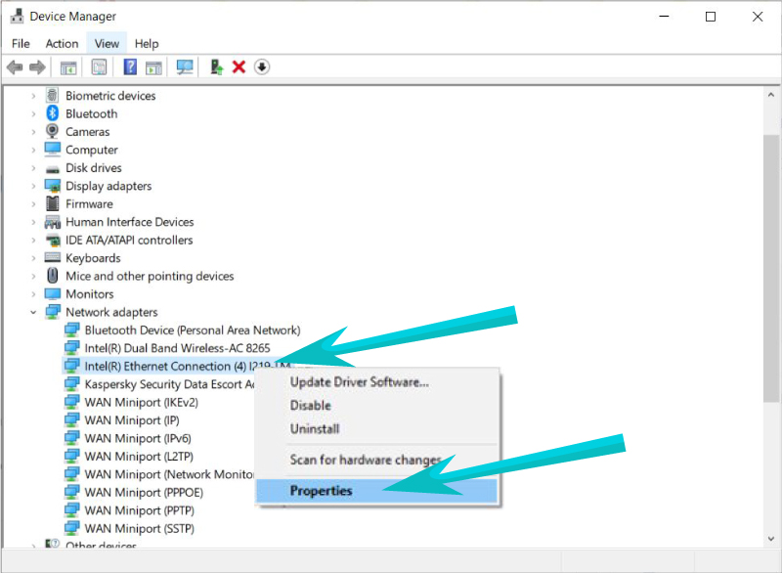The height and width of the screenshot is (573, 782).
Task: Open the View menu
Action: point(107,43)
